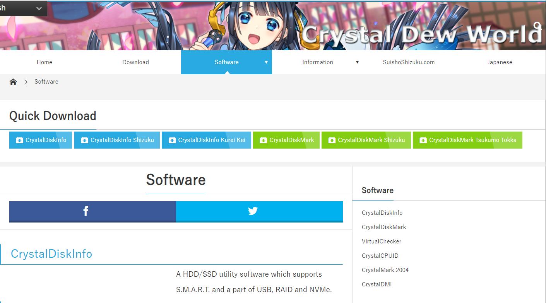546x303 pixels.
Task: Click download icon on CrystalDiskInfo button
Action: pyautogui.click(x=19, y=140)
